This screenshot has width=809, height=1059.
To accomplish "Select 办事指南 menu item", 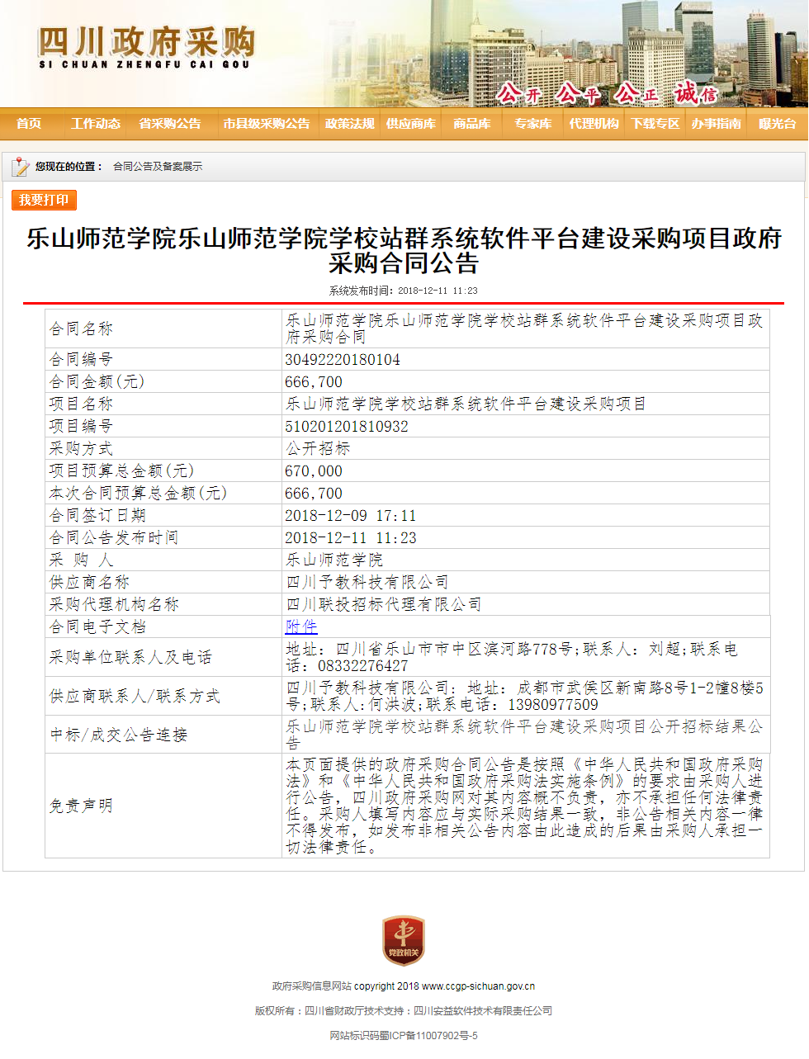I will click(x=716, y=124).
